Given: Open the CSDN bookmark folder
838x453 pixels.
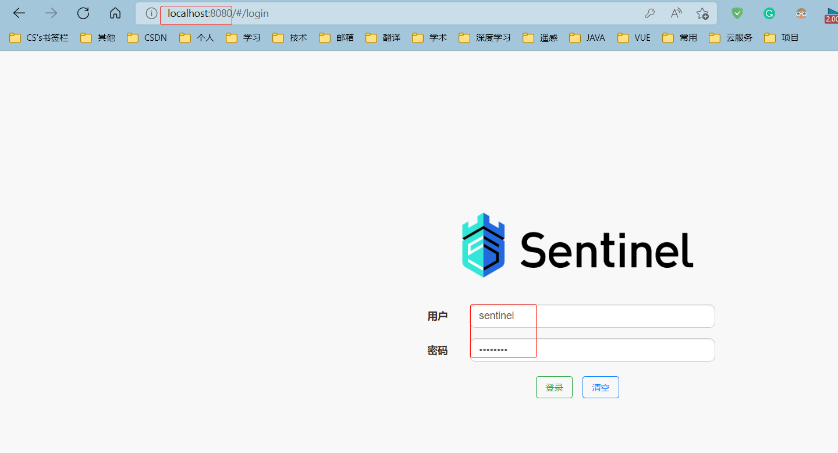Looking at the screenshot, I should [x=147, y=38].
